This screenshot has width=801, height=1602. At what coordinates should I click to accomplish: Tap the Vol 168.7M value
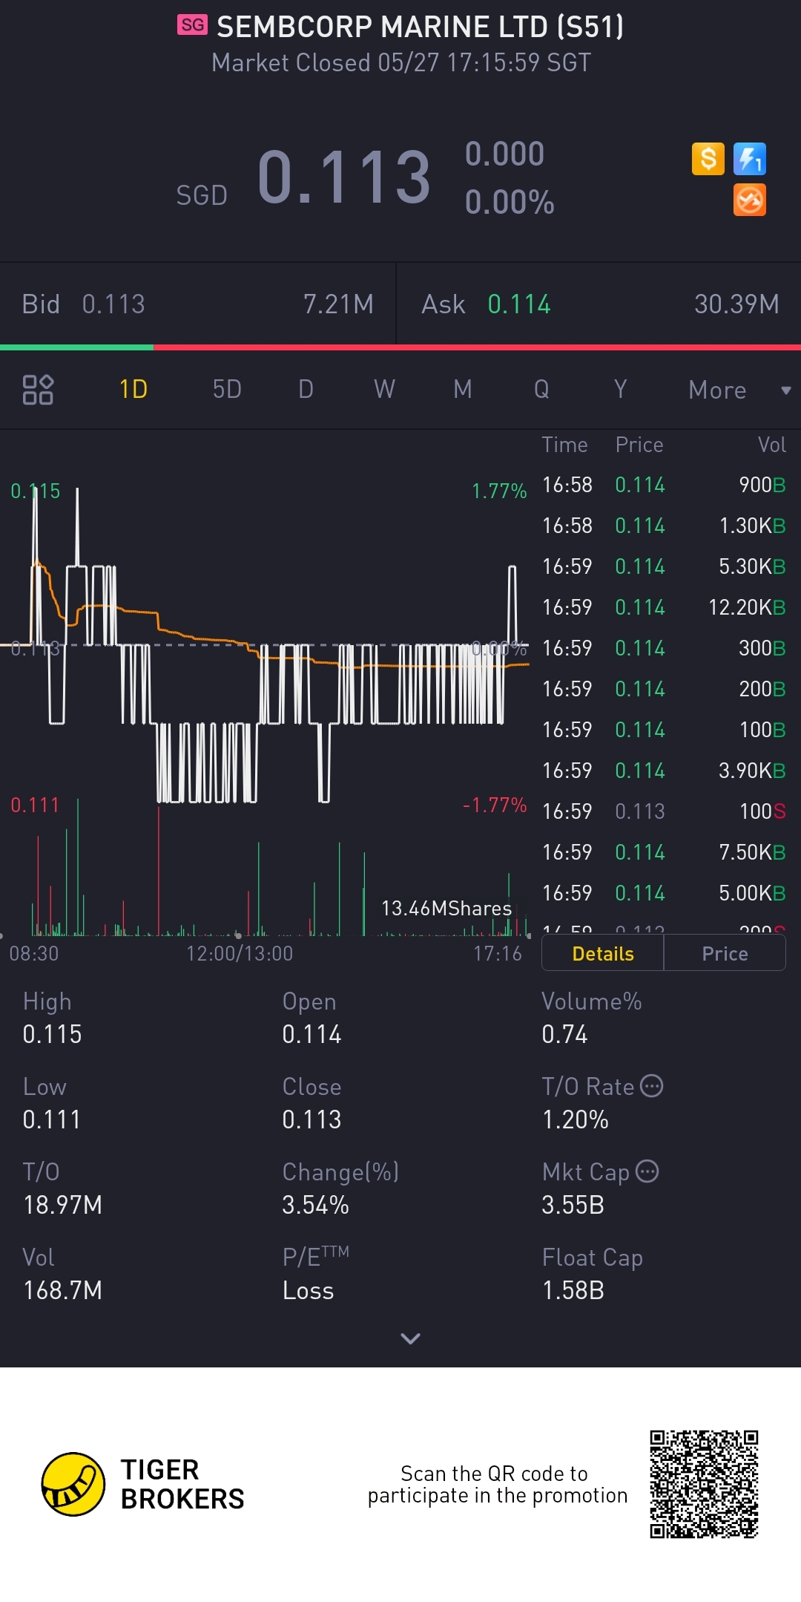coord(62,1290)
